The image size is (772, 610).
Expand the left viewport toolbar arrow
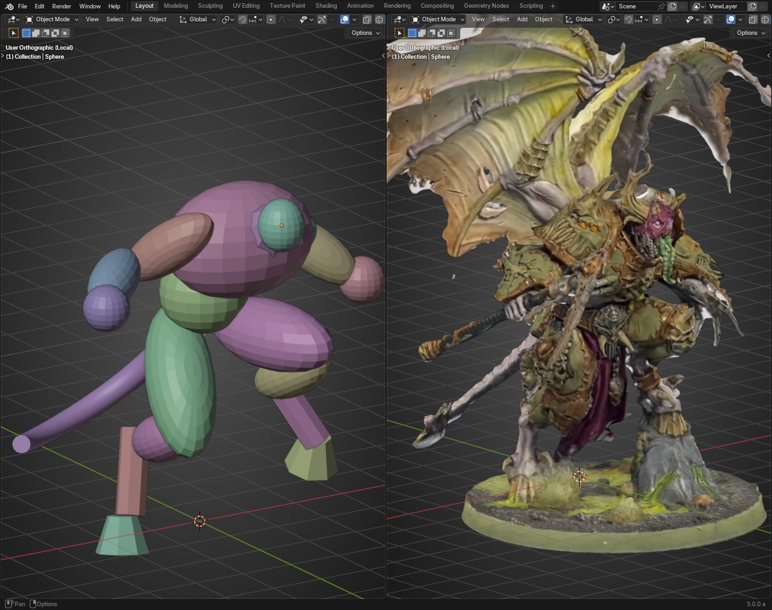[3, 56]
